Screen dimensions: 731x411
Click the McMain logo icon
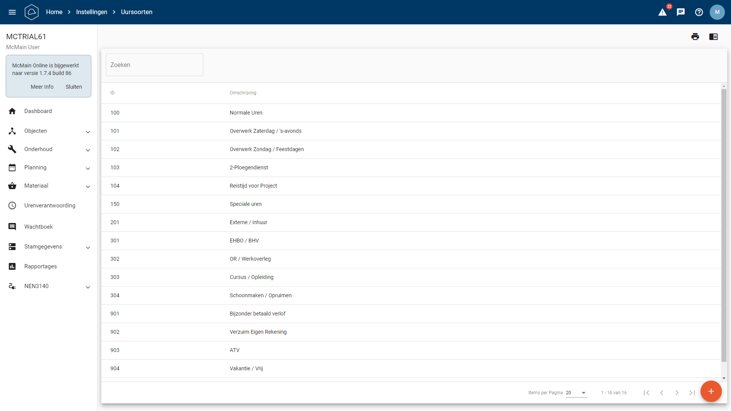[x=32, y=12]
